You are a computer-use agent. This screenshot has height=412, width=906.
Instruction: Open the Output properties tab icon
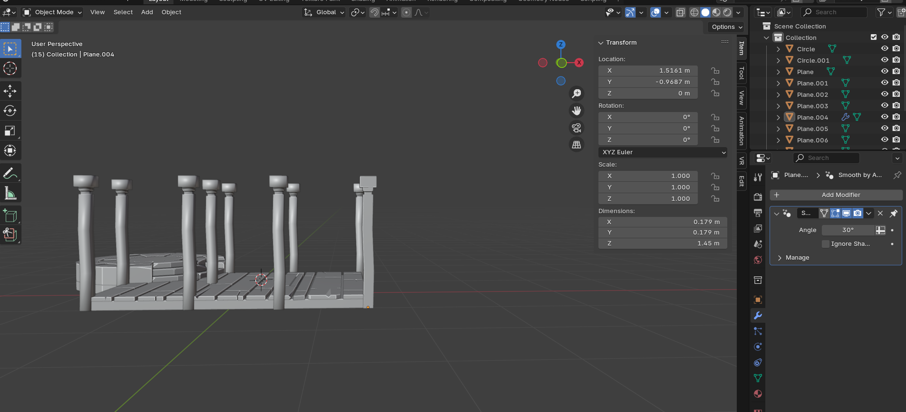tap(758, 213)
